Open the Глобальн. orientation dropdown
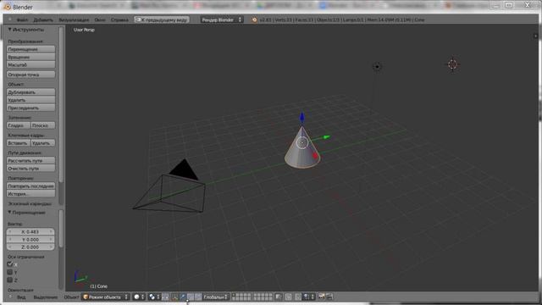The image size is (542, 305). [215, 297]
